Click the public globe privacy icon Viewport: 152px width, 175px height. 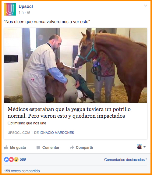(x=29, y=12)
